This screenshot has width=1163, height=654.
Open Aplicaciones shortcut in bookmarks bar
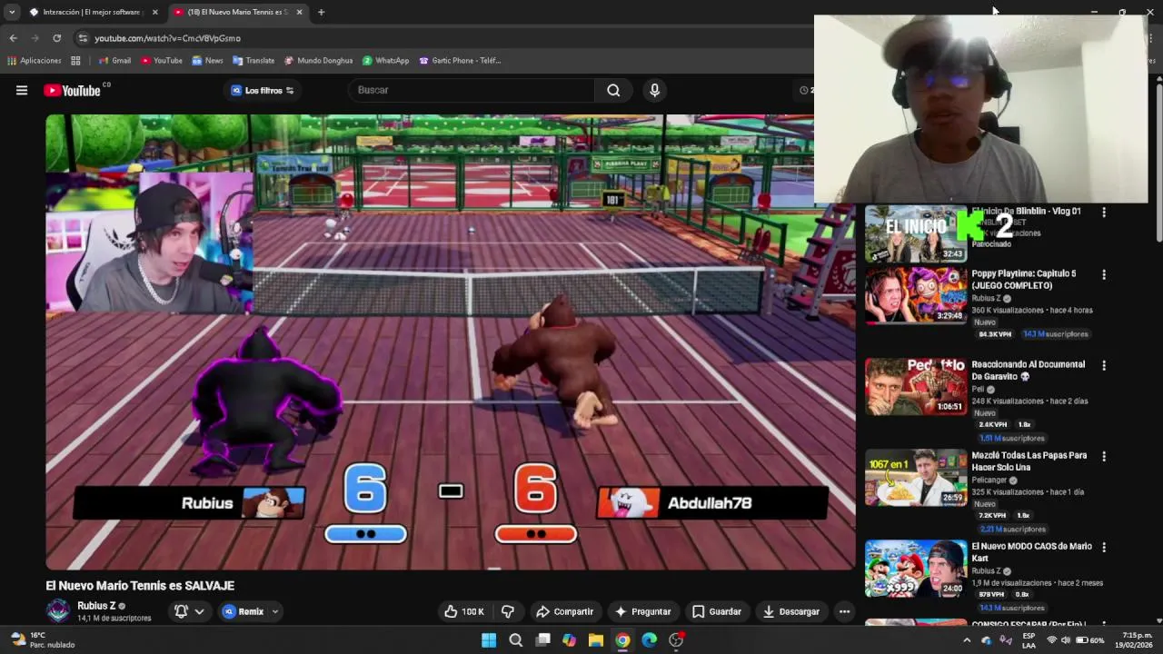[35, 61]
